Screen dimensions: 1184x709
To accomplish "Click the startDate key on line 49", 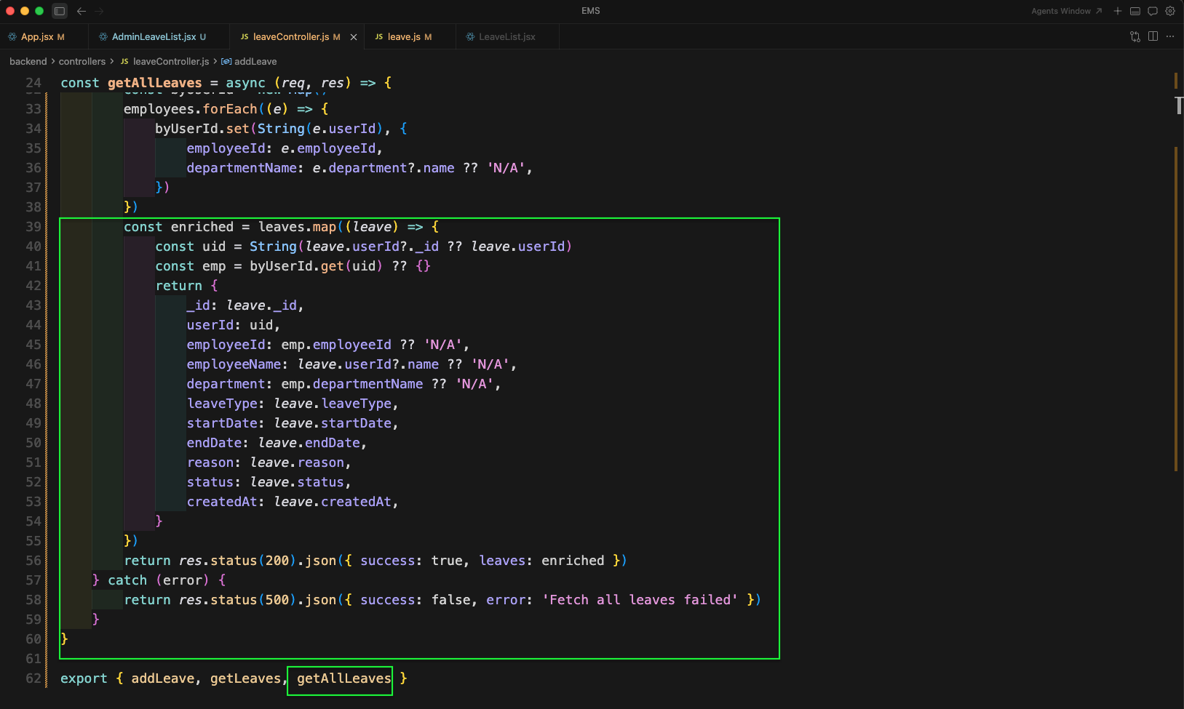I will (222, 423).
